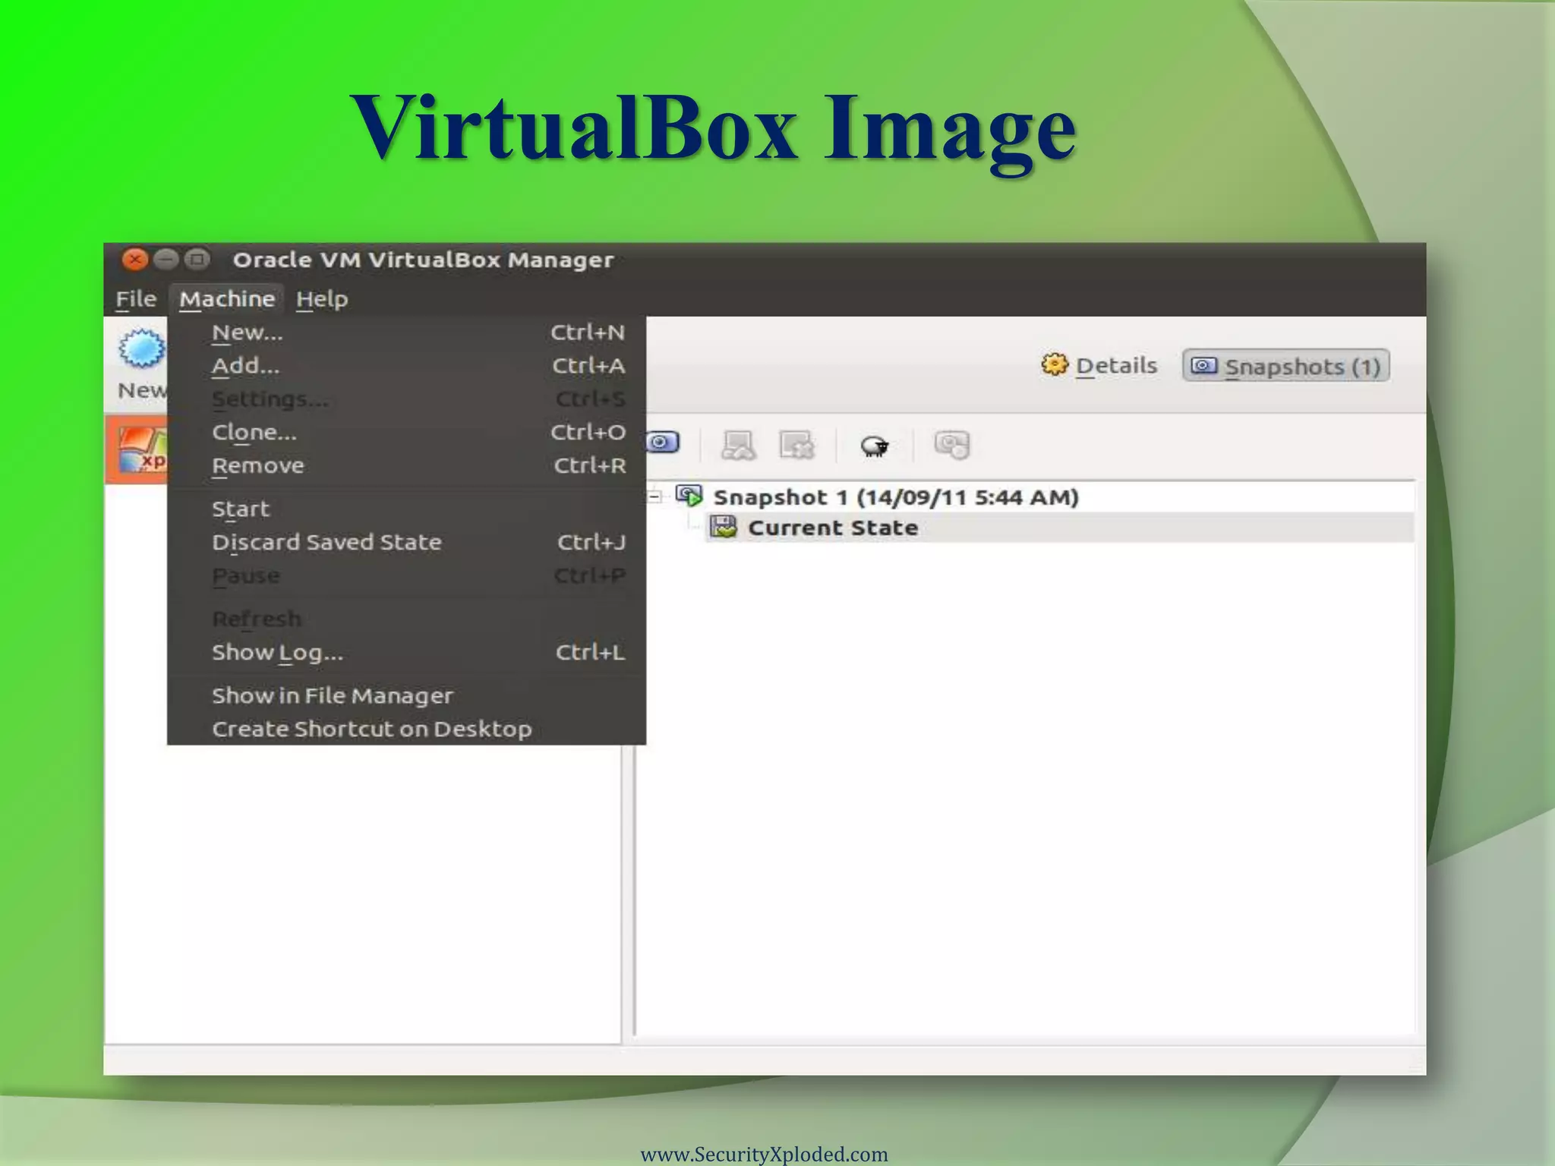Close the VirtualBox Manager window
Image resolution: width=1555 pixels, height=1166 pixels.
tap(134, 260)
